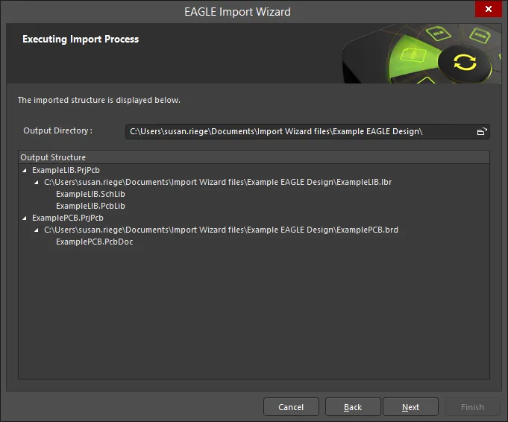
Task: Collapse the ExampleLIB.PrjPcb tree node
Action: [25, 170]
